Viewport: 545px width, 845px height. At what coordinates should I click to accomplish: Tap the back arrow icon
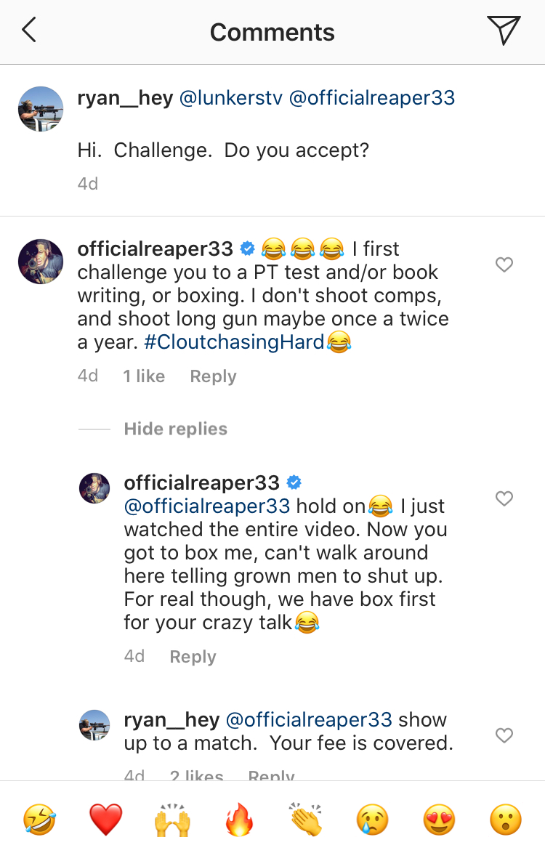tap(29, 31)
